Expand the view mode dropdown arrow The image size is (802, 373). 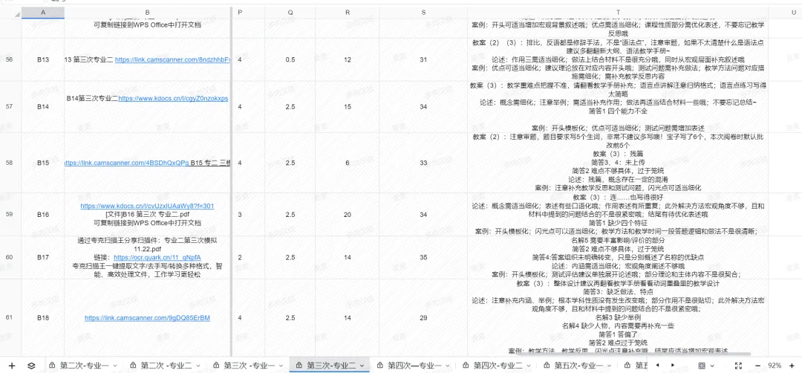point(711,366)
